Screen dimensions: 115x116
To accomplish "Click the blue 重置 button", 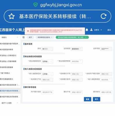I will 87,99.
